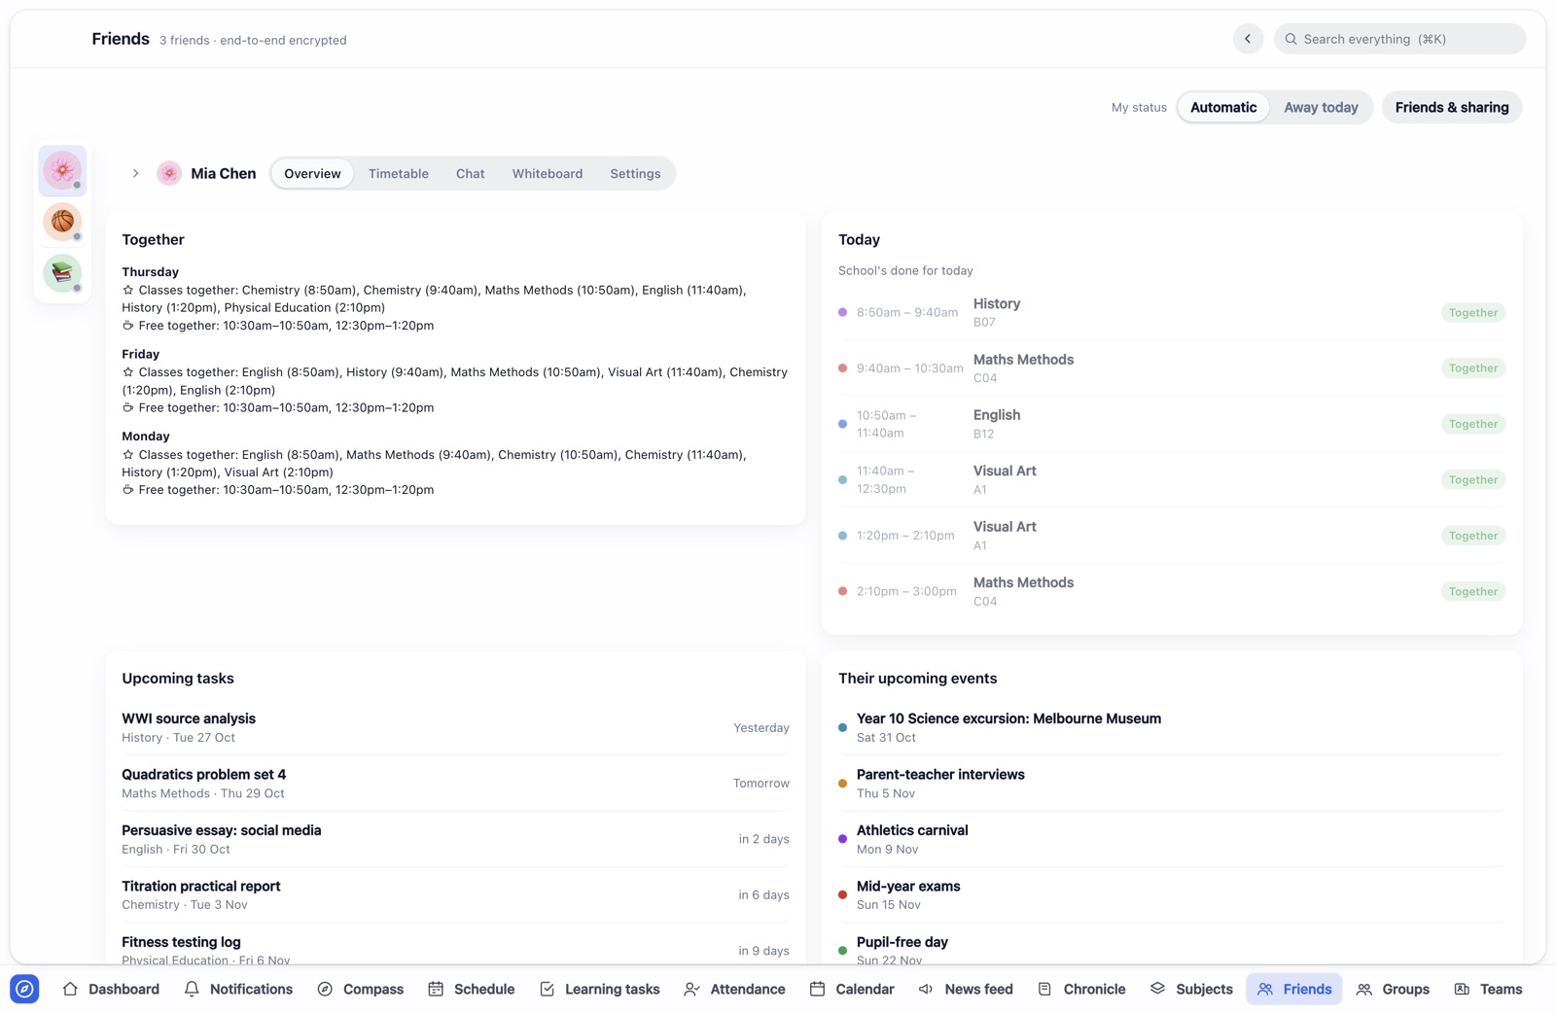This screenshot has width=1556, height=1013.
Task: Open the Chronicle page
Action: click(1081, 989)
